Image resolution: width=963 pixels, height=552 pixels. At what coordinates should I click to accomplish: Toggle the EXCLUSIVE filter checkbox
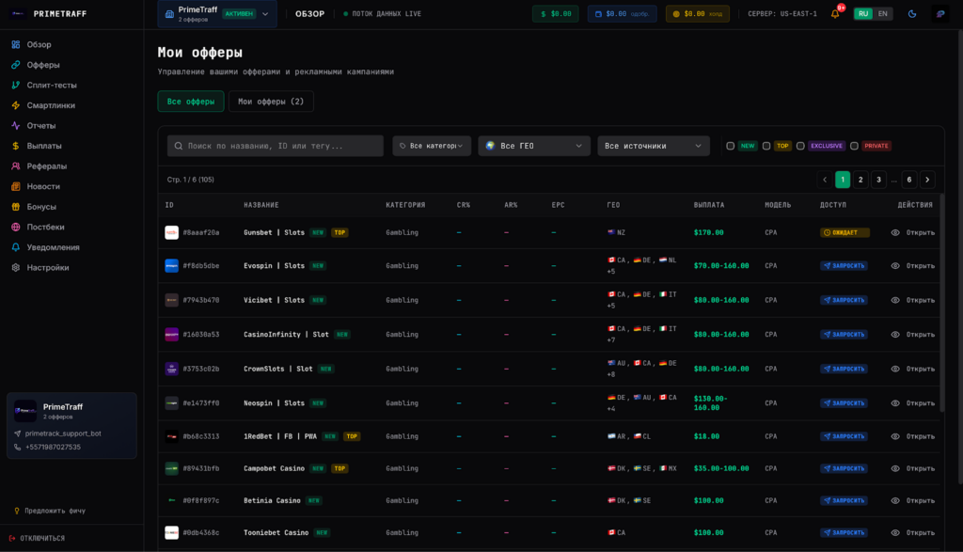(x=800, y=146)
